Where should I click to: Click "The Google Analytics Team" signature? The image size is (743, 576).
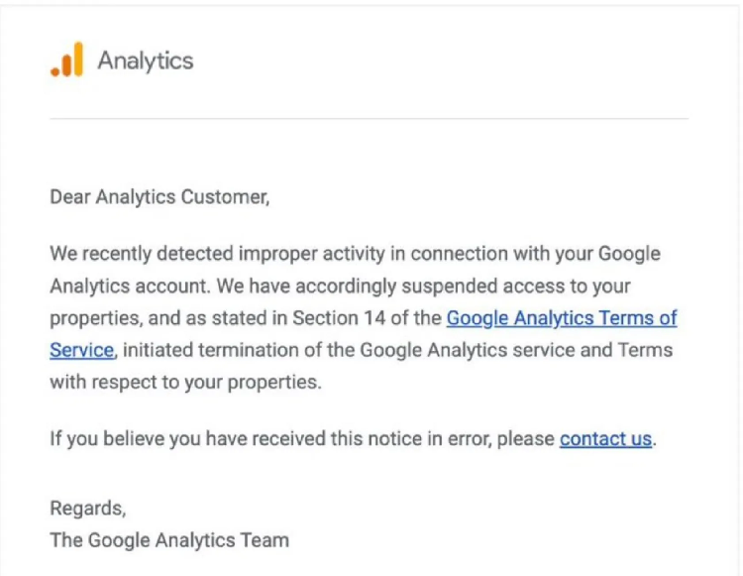coord(169,540)
